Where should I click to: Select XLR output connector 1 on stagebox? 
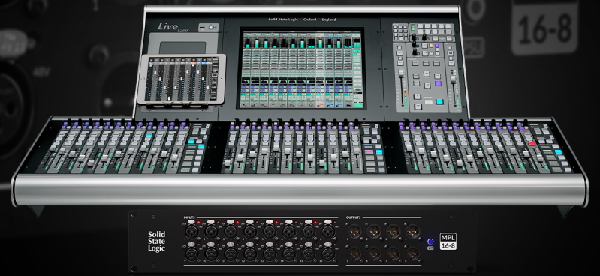(x=354, y=232)
